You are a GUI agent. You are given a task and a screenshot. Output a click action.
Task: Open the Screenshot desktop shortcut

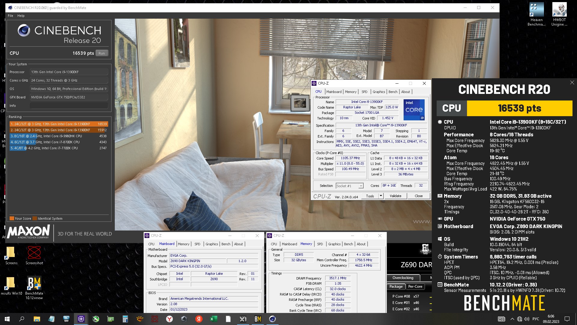click(34, 255)
